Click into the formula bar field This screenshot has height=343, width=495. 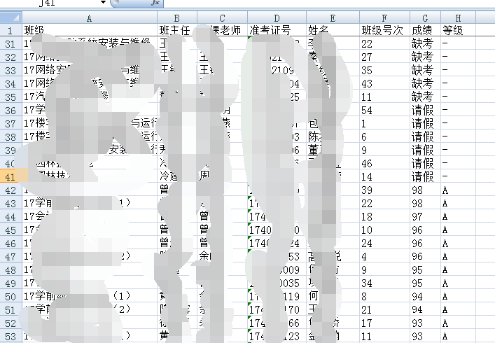pyautogui.click(x=329, y=3)
